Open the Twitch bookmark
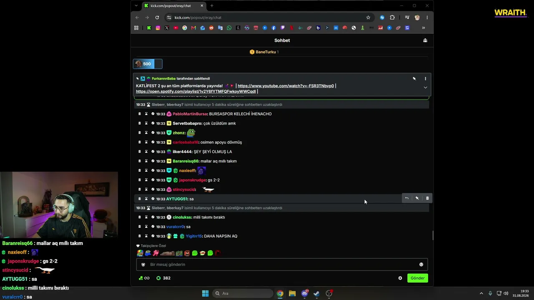 click(x=282, y=28)
